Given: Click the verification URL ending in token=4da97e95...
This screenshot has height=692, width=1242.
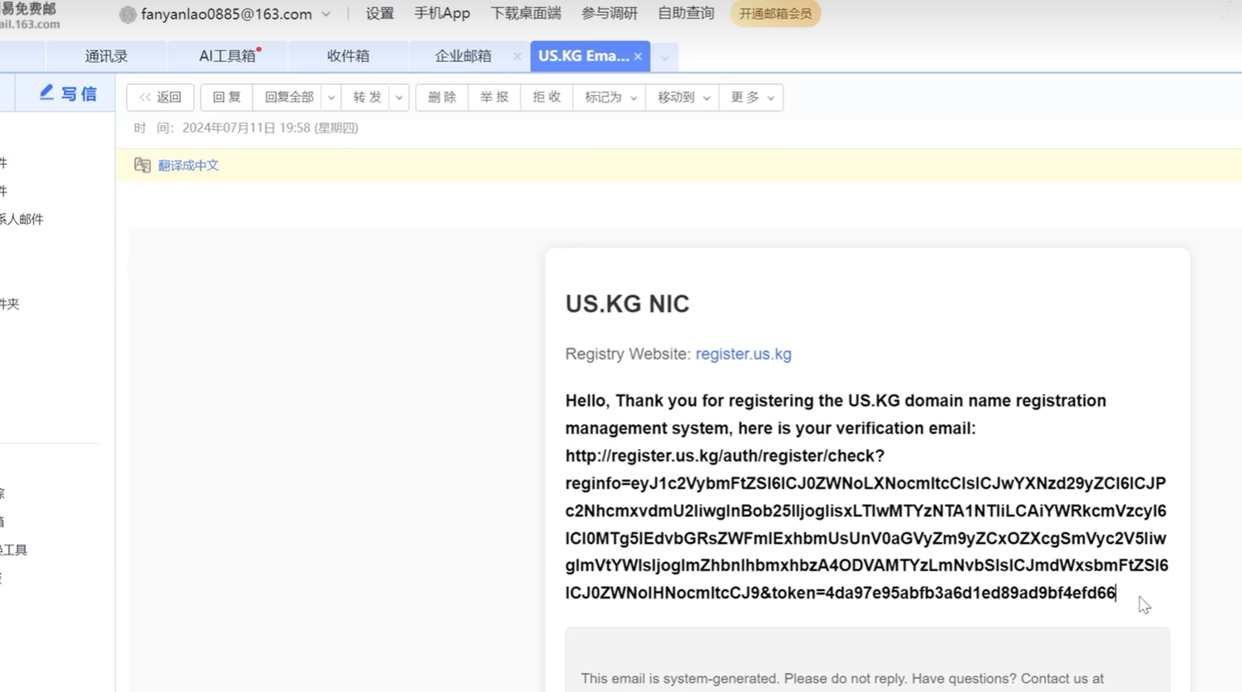Looking at the screenshot, I should point(866,524).
